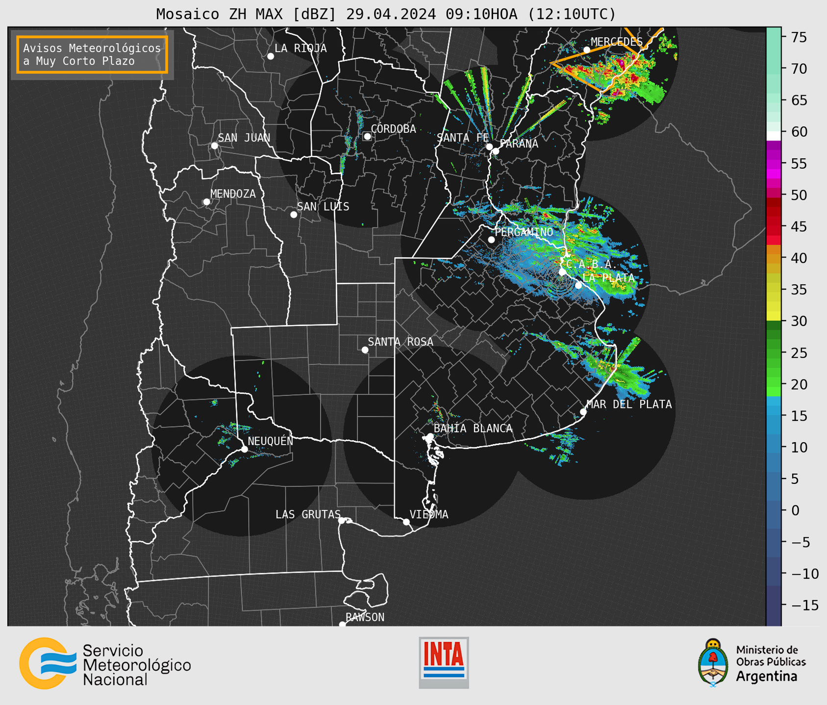The height and width of the screenshot is (705, 827).
Task: Click the SAN LUIS label text
Action: [x=324, y=207]
